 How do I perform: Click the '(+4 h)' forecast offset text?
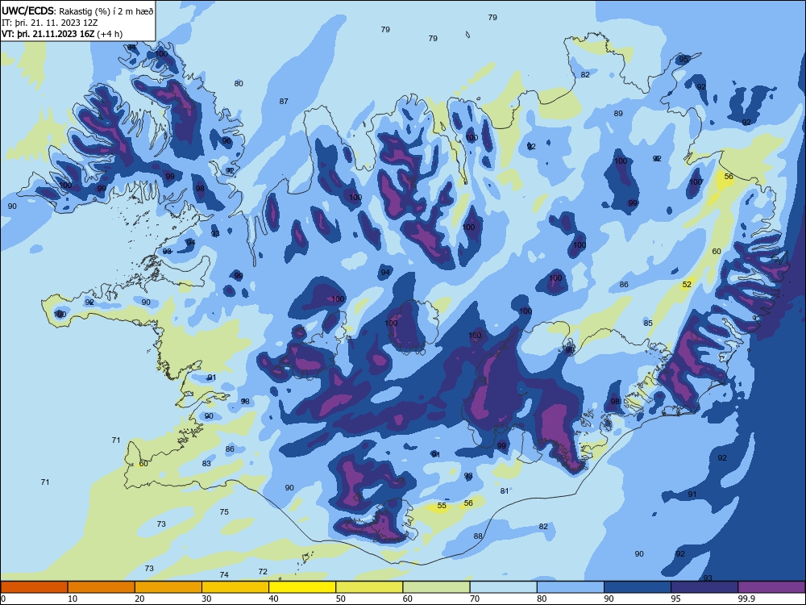pyautogui.click(x=110, y=34)
